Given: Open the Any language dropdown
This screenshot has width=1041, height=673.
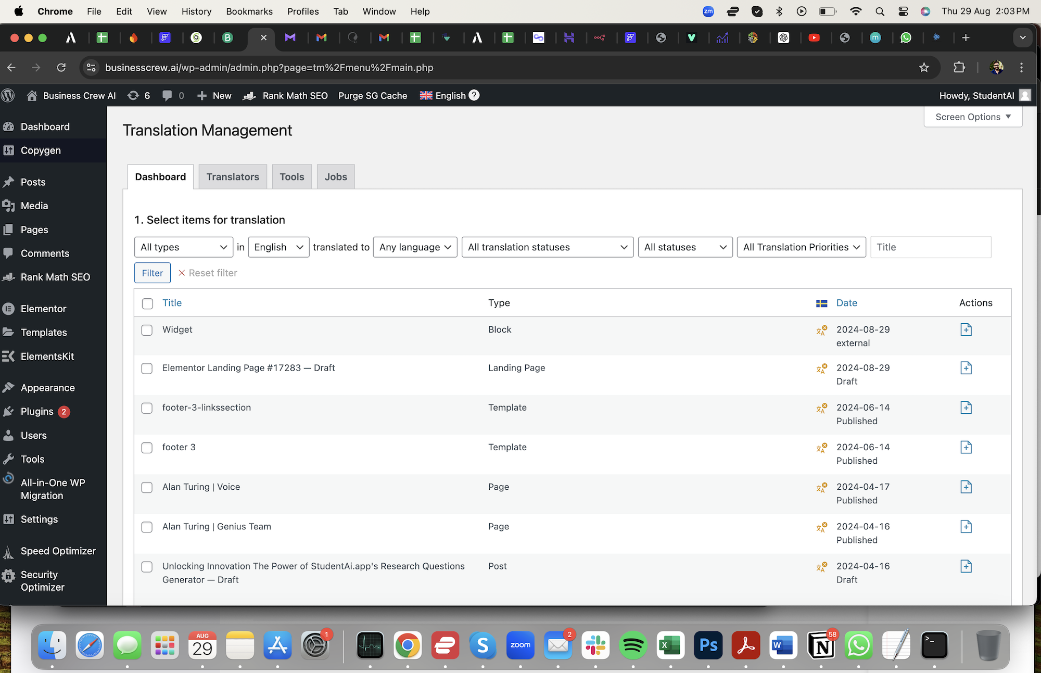Looking at the screenshot, I should coord(415,247).
